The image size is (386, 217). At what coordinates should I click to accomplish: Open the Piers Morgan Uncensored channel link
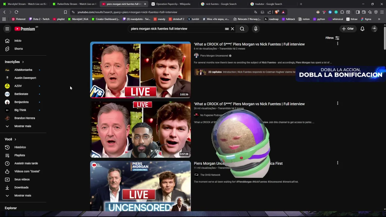pyautogui.click(x=214, y=56)
